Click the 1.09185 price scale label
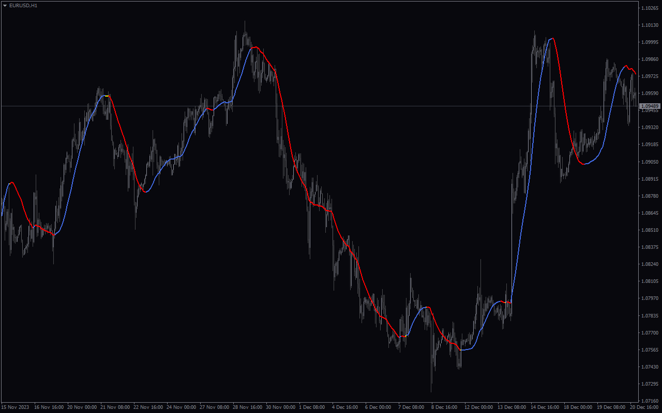The image size is (662, 413). point(650,145)
